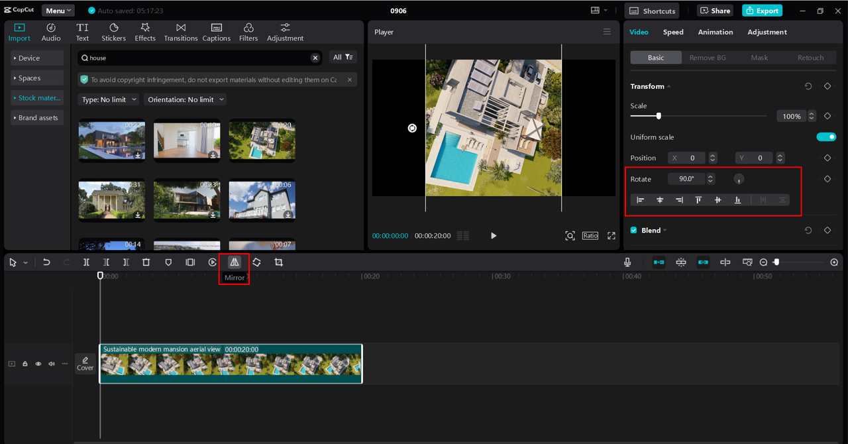Open the Orientation: No limit dropdown
The height and width of the screenshot is (444, 848).
[x=185, y=99]
